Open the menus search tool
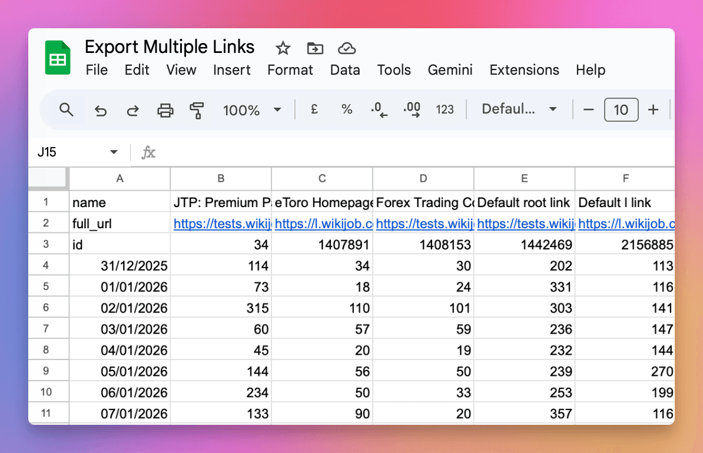 (66, 109)
